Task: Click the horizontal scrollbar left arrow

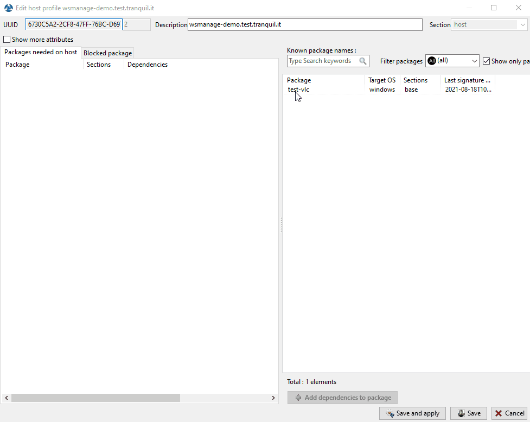Action: coord(6,398)
